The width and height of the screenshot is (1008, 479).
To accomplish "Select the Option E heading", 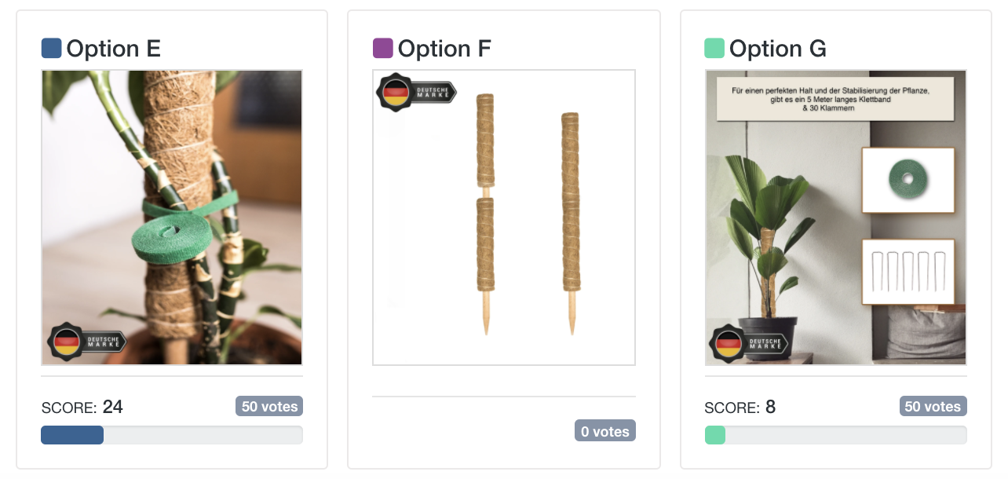I will pyautogui.click(x=113, y=49).
